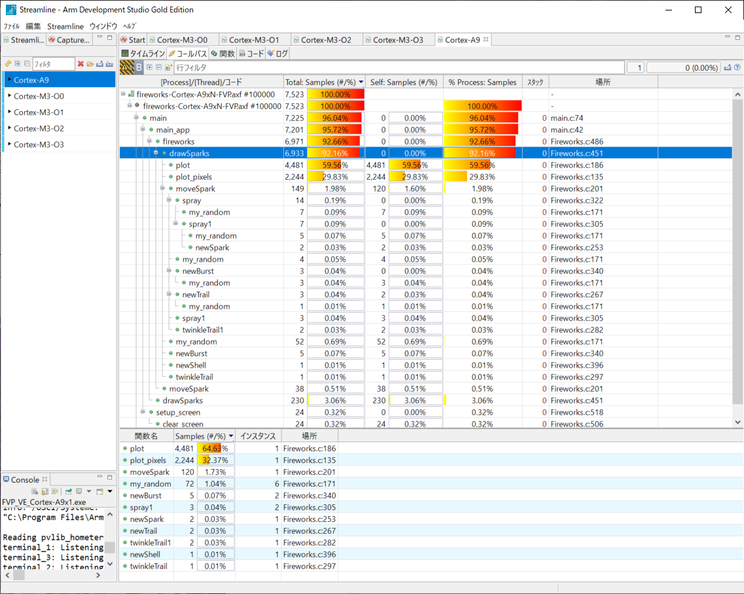
Task: Open display console dropdown arrow
Action: 89,491
